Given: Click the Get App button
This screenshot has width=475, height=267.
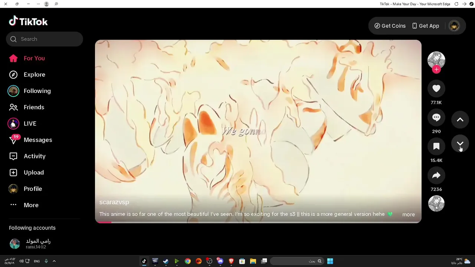Looking at the screenshot, I should coord(426,26).
